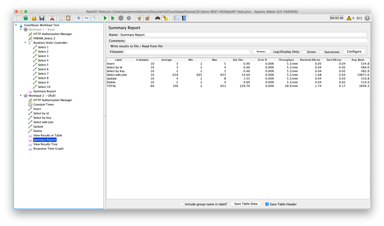The width and height of the screenshot is (384, 226).
Task: Check Include group name in label
Action: point(182,204)
